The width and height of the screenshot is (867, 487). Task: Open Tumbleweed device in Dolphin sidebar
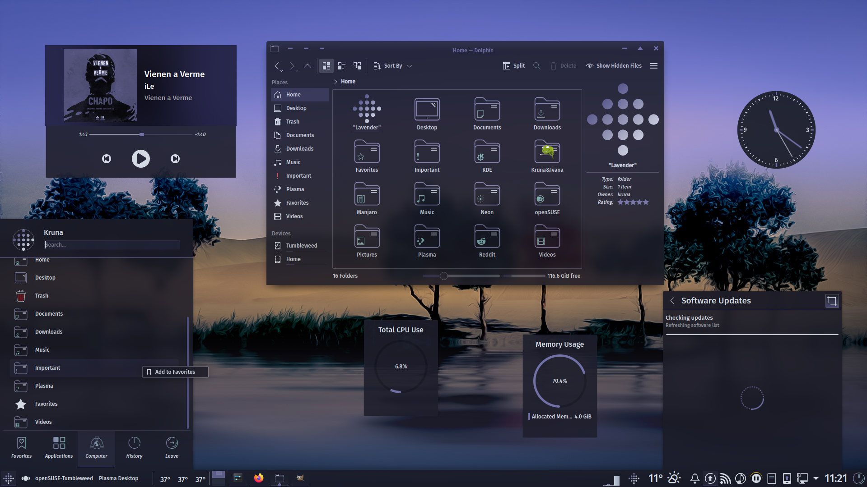pos(300,246)
